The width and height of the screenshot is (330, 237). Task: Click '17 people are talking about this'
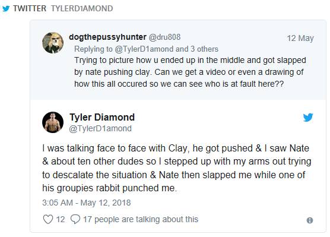(141, 219)
